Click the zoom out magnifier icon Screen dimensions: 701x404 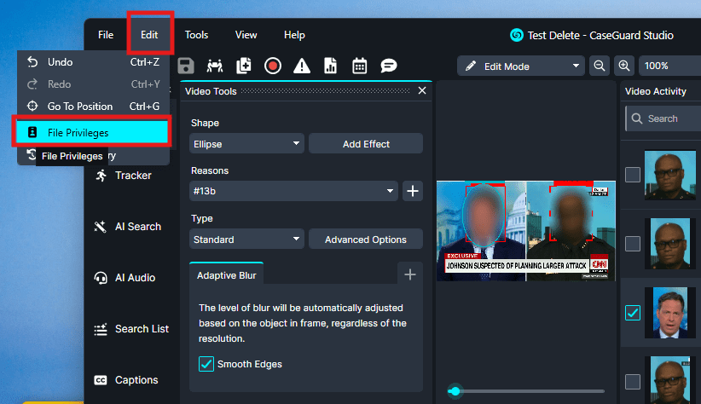coord(600,66)
